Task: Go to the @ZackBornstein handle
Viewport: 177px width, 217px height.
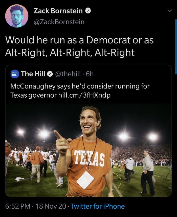Action: pyautogui.click(x=59, y=22)
